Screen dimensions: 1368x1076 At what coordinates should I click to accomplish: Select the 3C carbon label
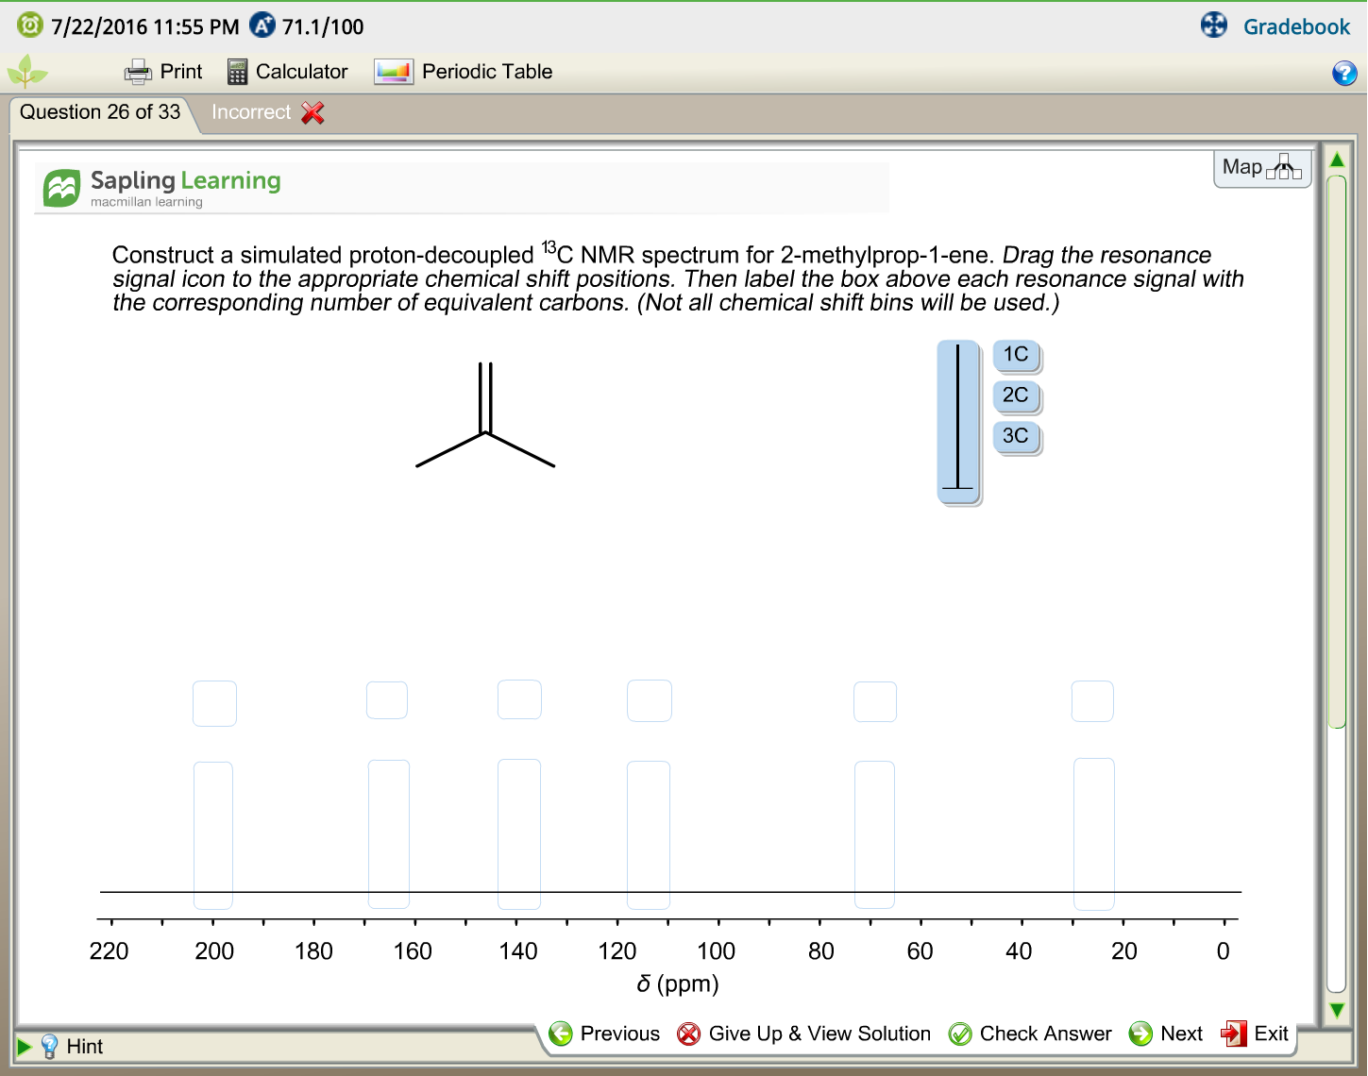coord(1017,437)
